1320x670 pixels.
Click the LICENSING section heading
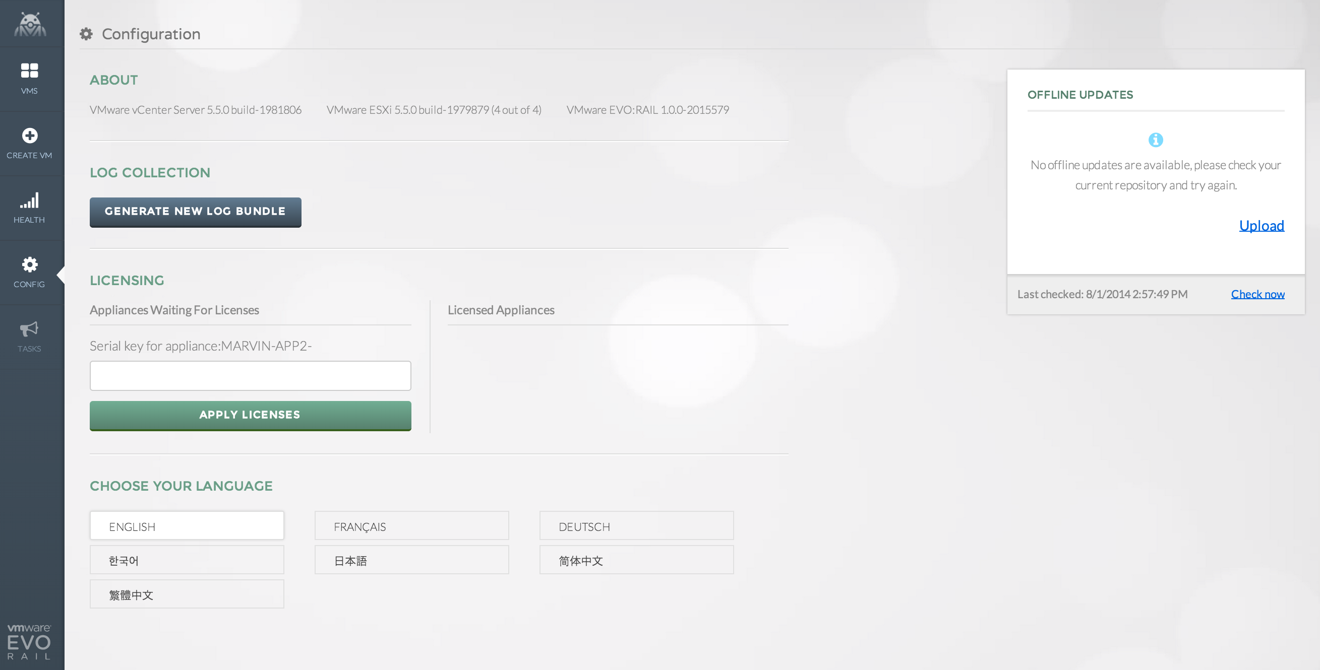[127, 281]
